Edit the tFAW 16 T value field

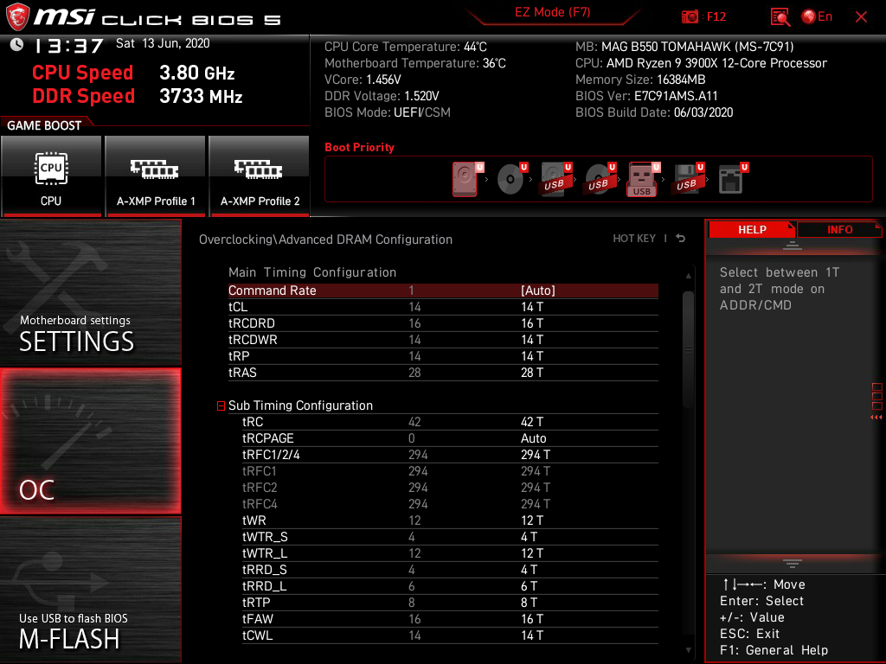532,618
